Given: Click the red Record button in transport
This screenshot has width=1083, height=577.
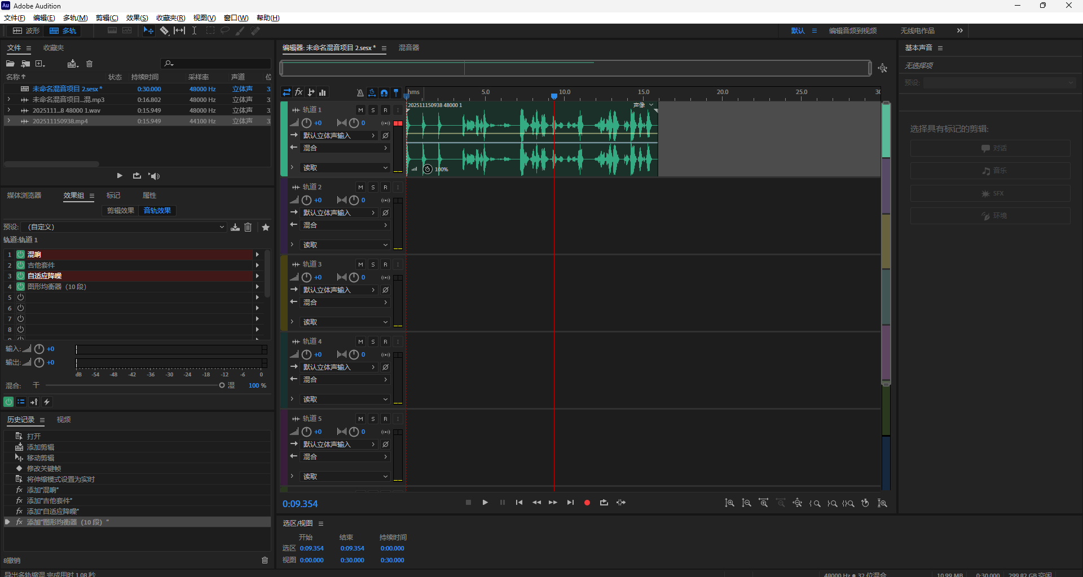Looking at the screenshot, I should tap(587, 503).
